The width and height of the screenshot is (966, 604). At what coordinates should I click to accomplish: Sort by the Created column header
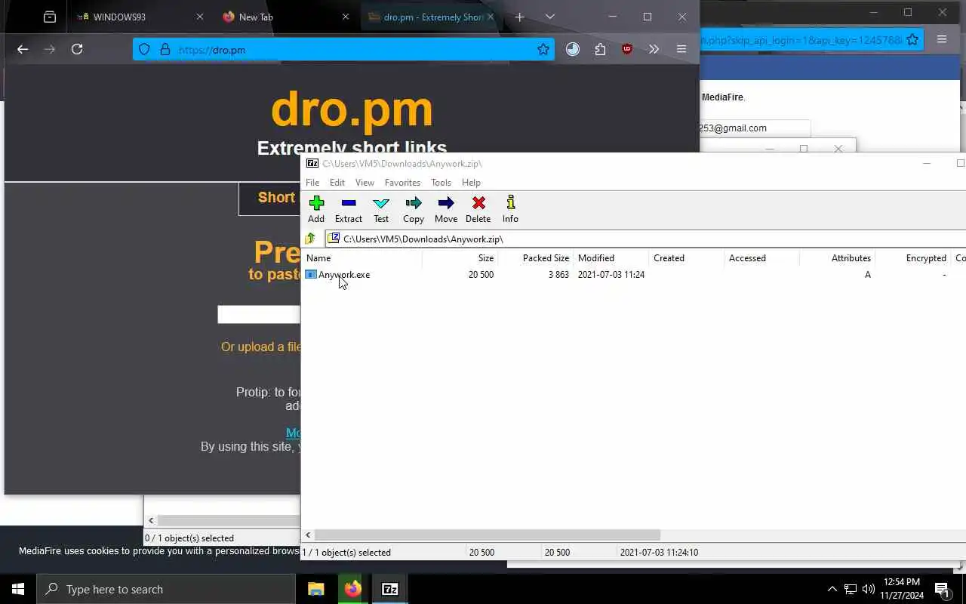click(687, 258)
